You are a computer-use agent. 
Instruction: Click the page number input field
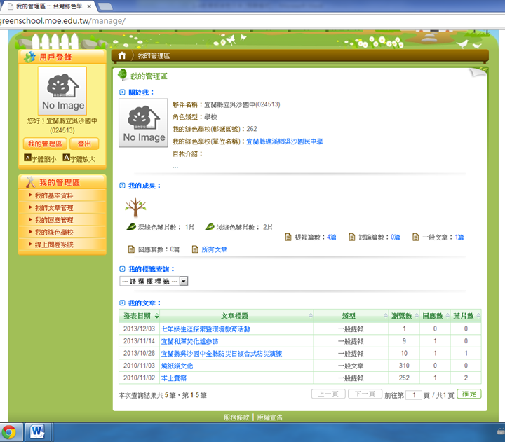(x=413, y=395)
